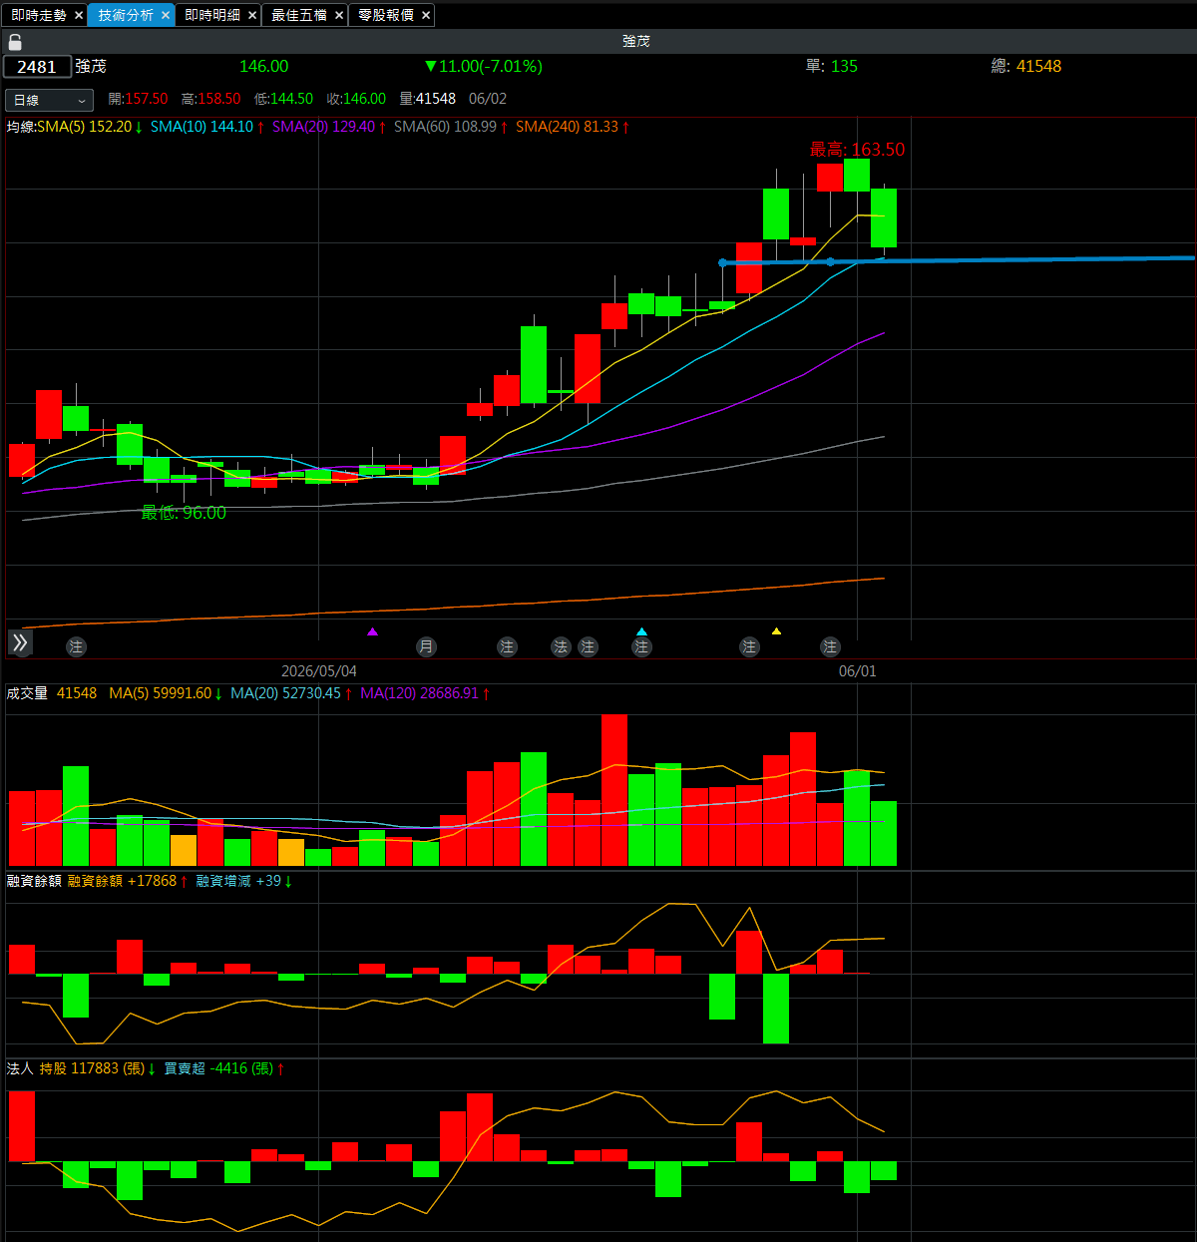Screen dimensions: 1197x1242
Task: Click the date 06/02 in the OHLC row
Action: coord(488,99)
